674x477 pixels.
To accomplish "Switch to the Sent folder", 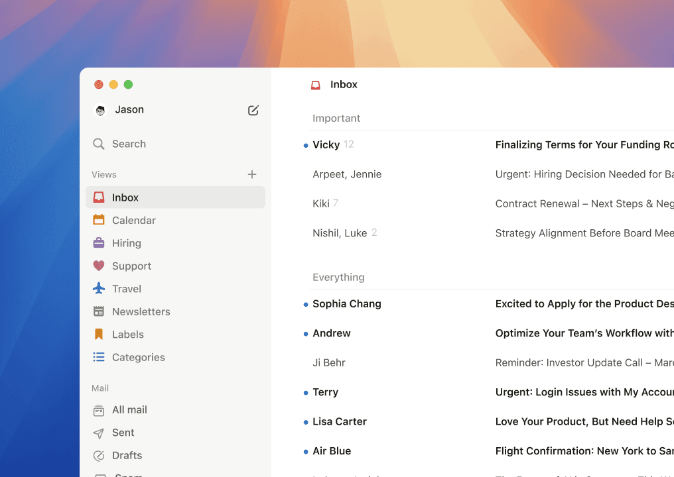I will coord(123,433).
